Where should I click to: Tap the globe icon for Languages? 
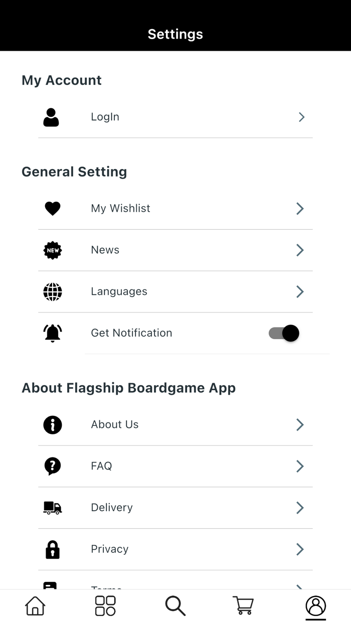[x=52, y=291]
